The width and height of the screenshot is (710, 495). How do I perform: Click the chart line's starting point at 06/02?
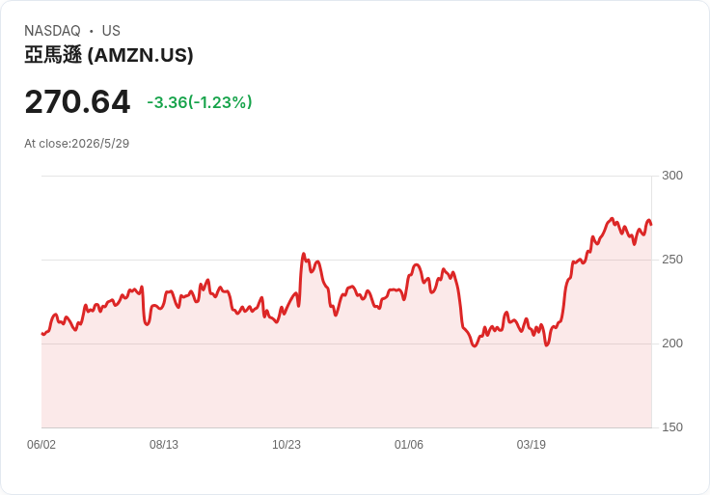(x=42, y=334)
